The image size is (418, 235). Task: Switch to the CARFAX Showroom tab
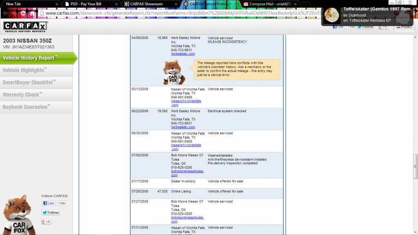tap(150, 4)
